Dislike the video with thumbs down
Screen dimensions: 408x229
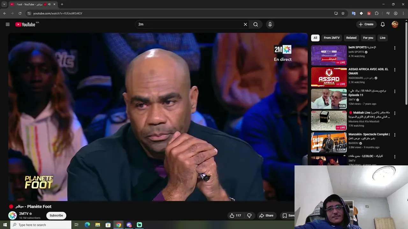[249, 215]
